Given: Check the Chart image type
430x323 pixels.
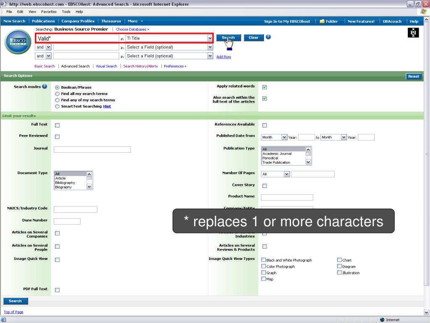Looking at the screenshot, I should pyautogui.click(x=339, y=260).
